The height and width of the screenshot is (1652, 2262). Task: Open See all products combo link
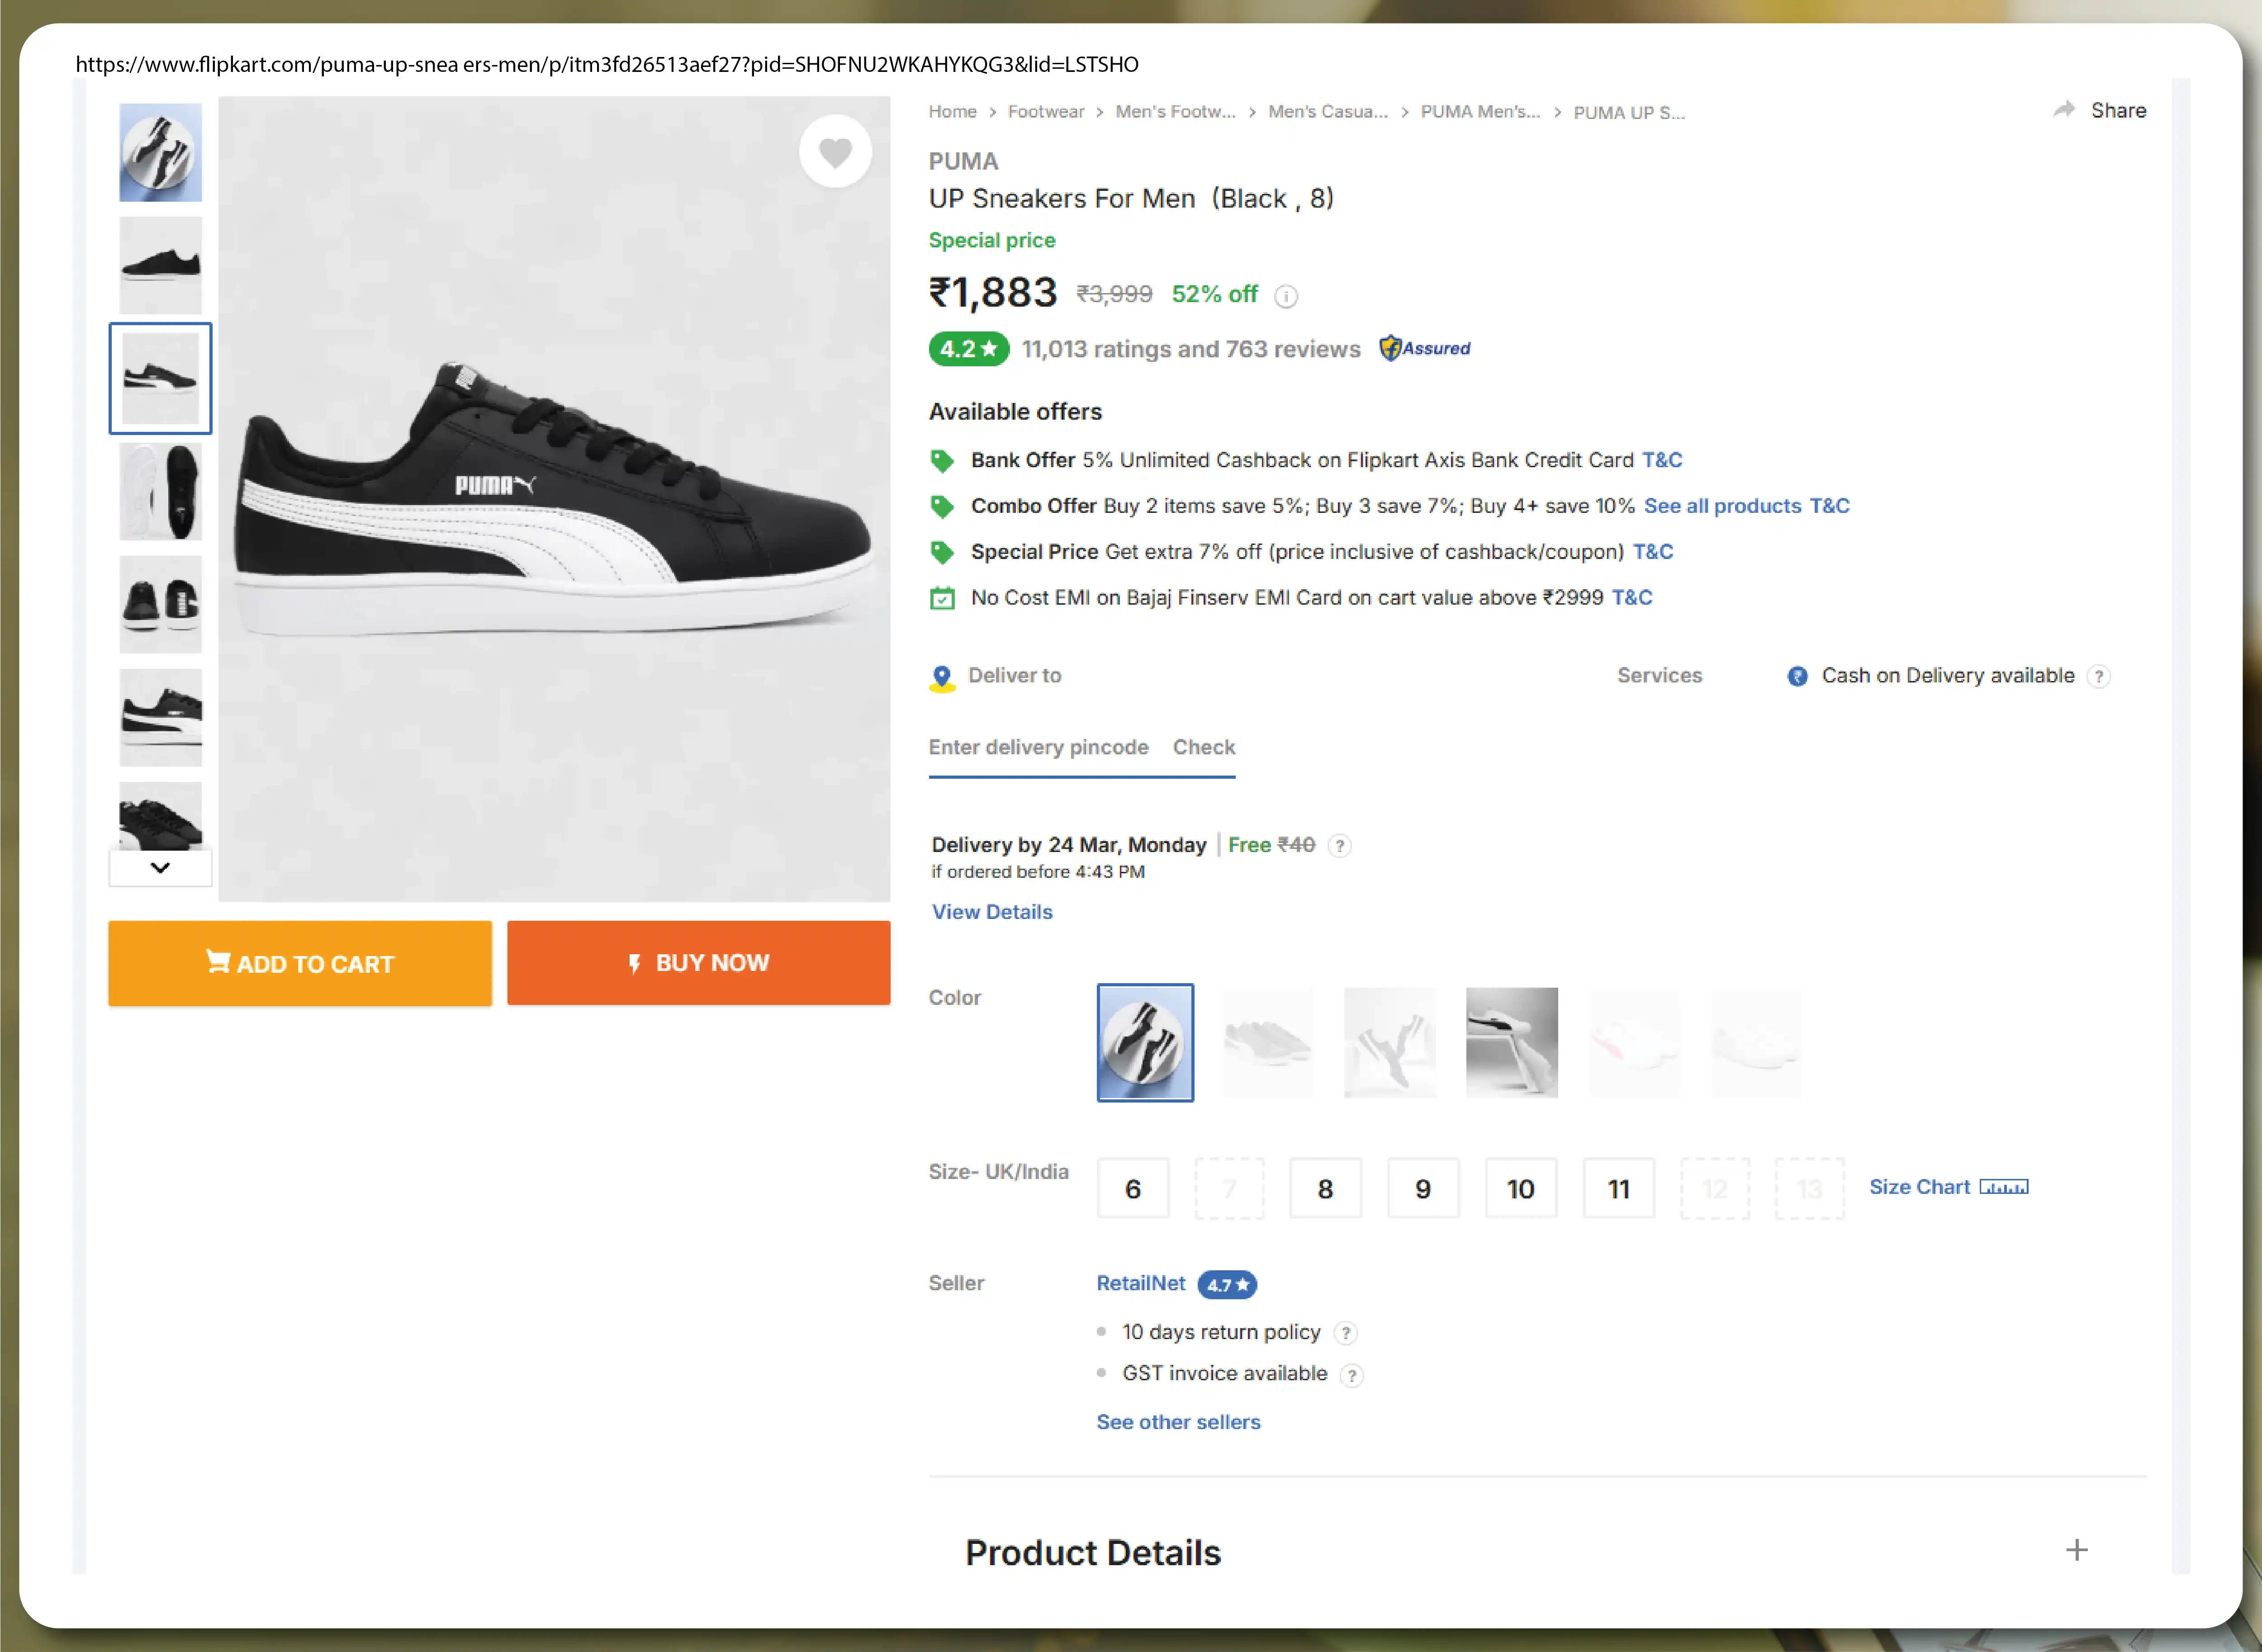tap(1722, 506)
